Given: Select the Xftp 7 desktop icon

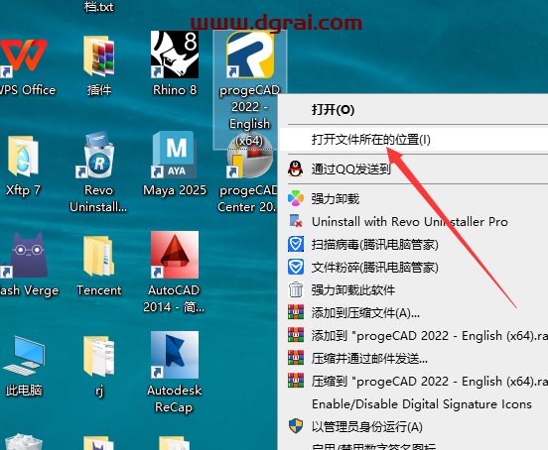Looking at the screenshot, I should click(x=23, y=156).
